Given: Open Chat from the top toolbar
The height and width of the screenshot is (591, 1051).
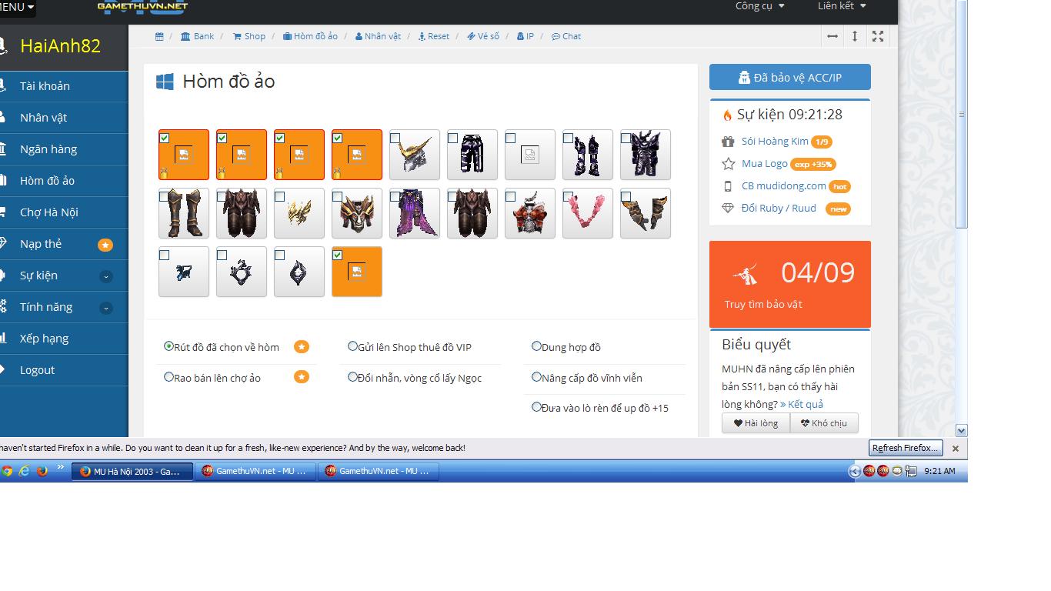Looking at the screenshot, I should click(566, 36).
